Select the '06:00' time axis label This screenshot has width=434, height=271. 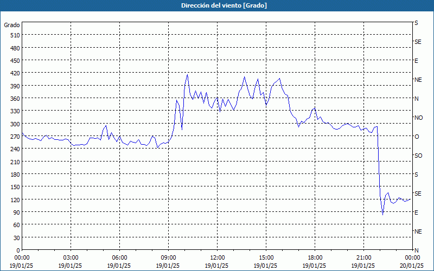(x=119, y=258)
